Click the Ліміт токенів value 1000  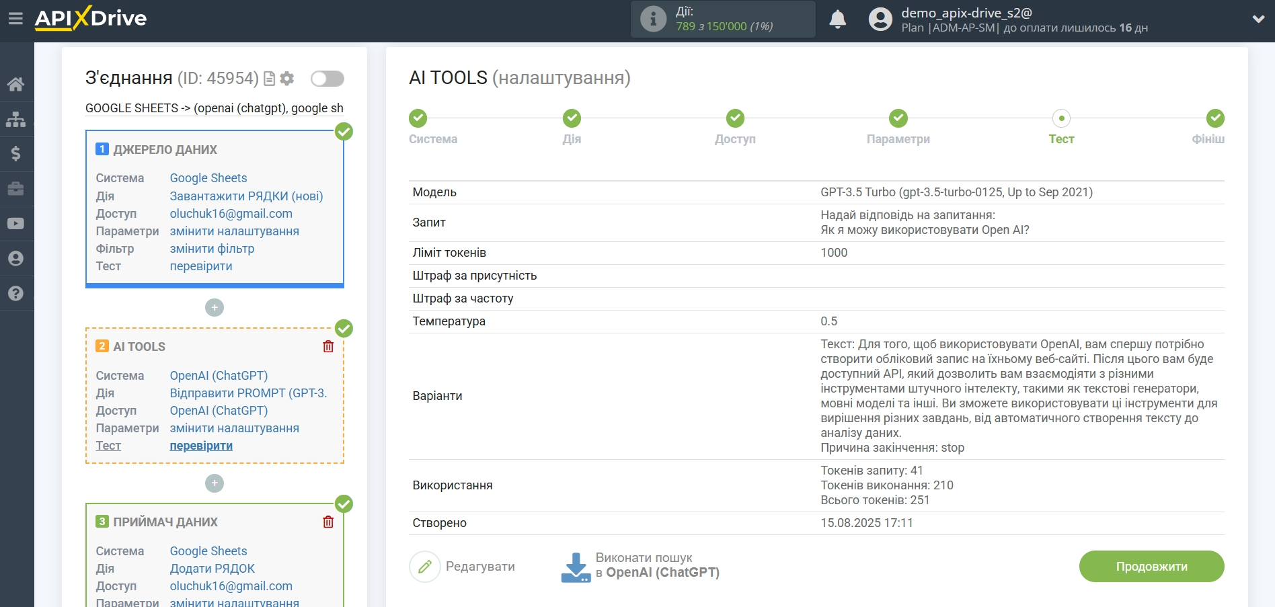(834, 253)
